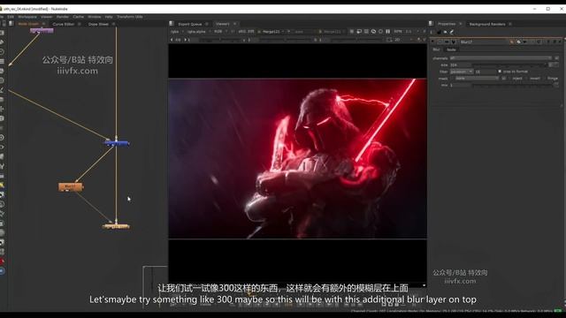Split the size field into width and height
The width and height of the screenshot is (566, 318).
(x=551, y=64)
